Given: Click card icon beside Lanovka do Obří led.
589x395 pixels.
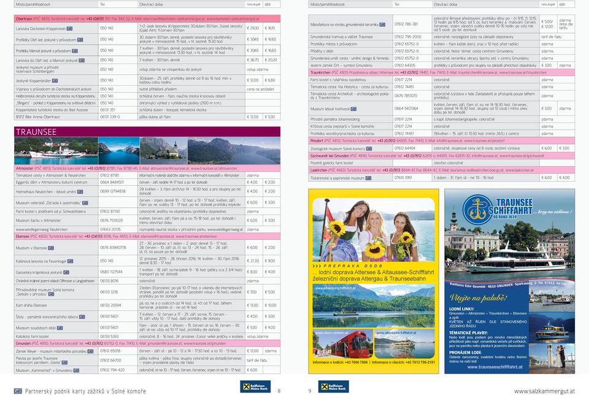Looking at the screenshot, I should tap(82, 60).
